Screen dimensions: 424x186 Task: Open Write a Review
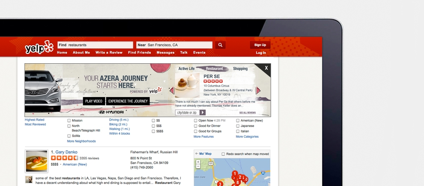point(109,53)
